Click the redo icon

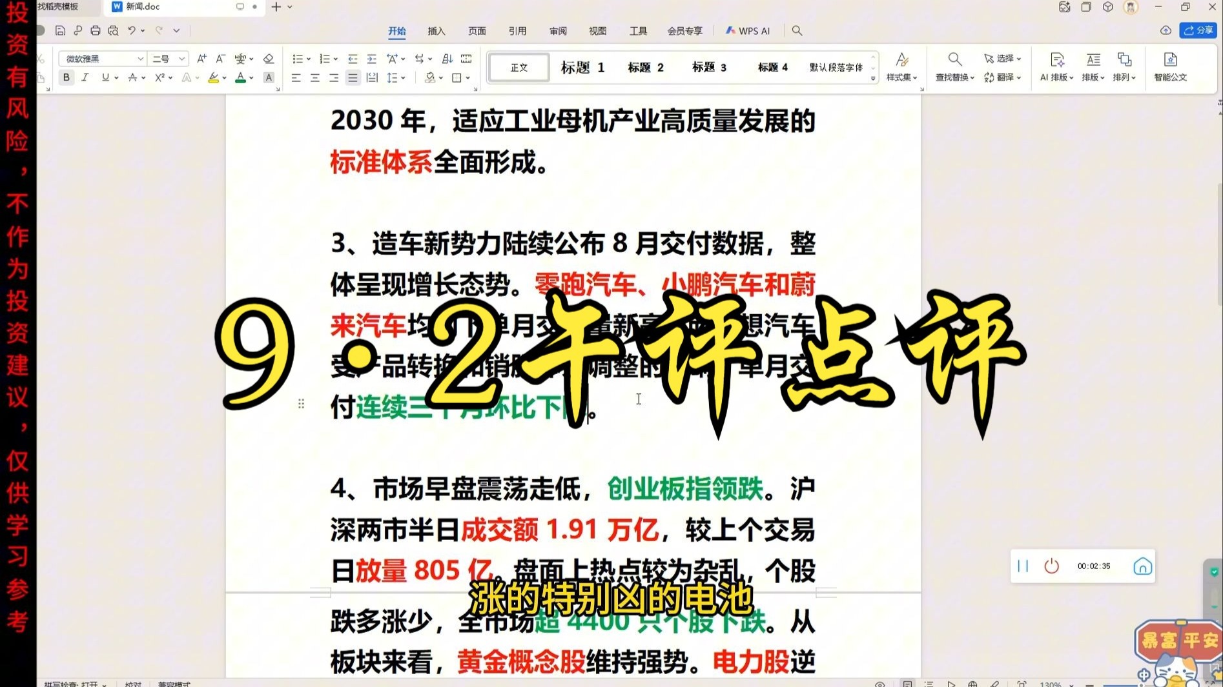[159, 30]
